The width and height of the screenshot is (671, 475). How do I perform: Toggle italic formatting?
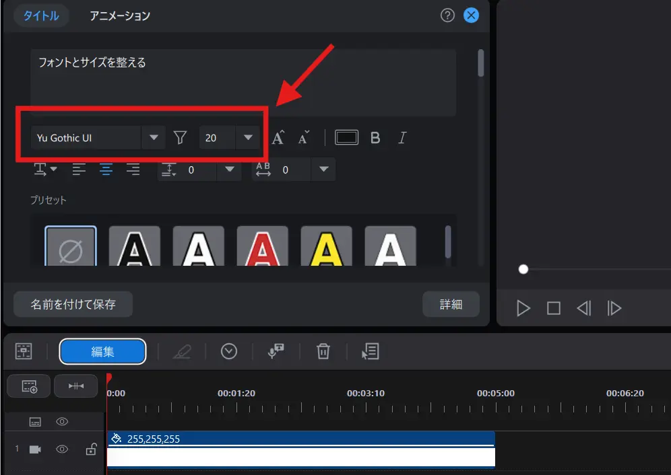[x=402, y=138]
